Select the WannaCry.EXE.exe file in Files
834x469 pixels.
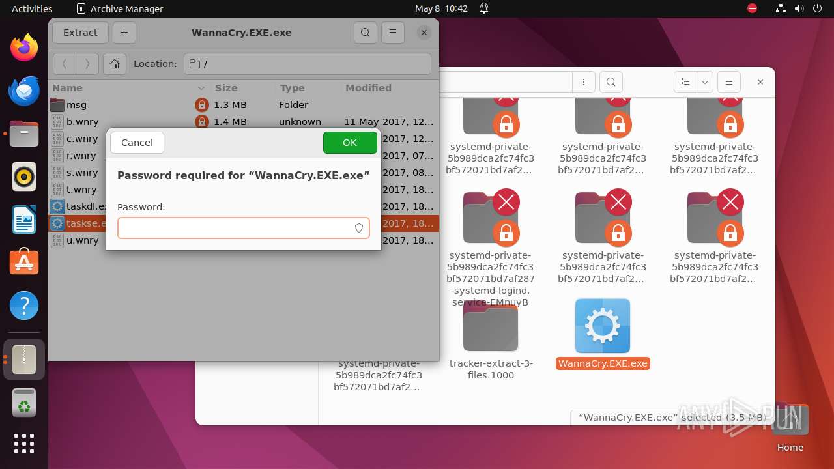(x=603, y=334)
